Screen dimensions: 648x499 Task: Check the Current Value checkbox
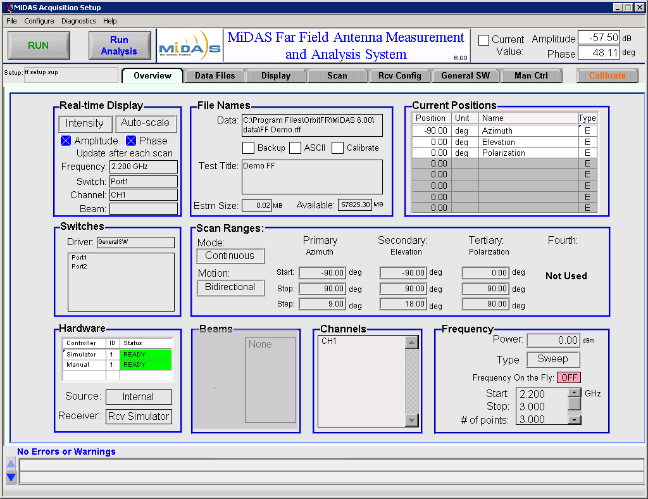483,40
